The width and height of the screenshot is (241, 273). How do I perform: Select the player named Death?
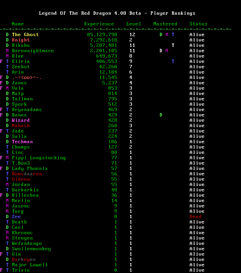coord(19,222)
